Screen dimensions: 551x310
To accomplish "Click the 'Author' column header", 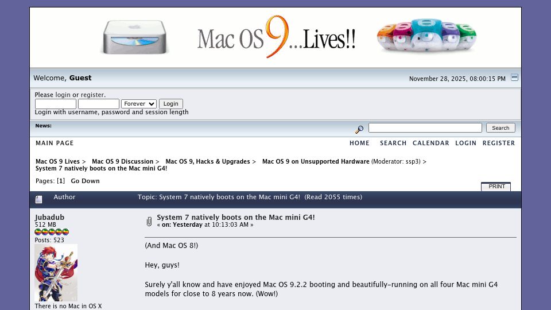I will click(64, 197).
